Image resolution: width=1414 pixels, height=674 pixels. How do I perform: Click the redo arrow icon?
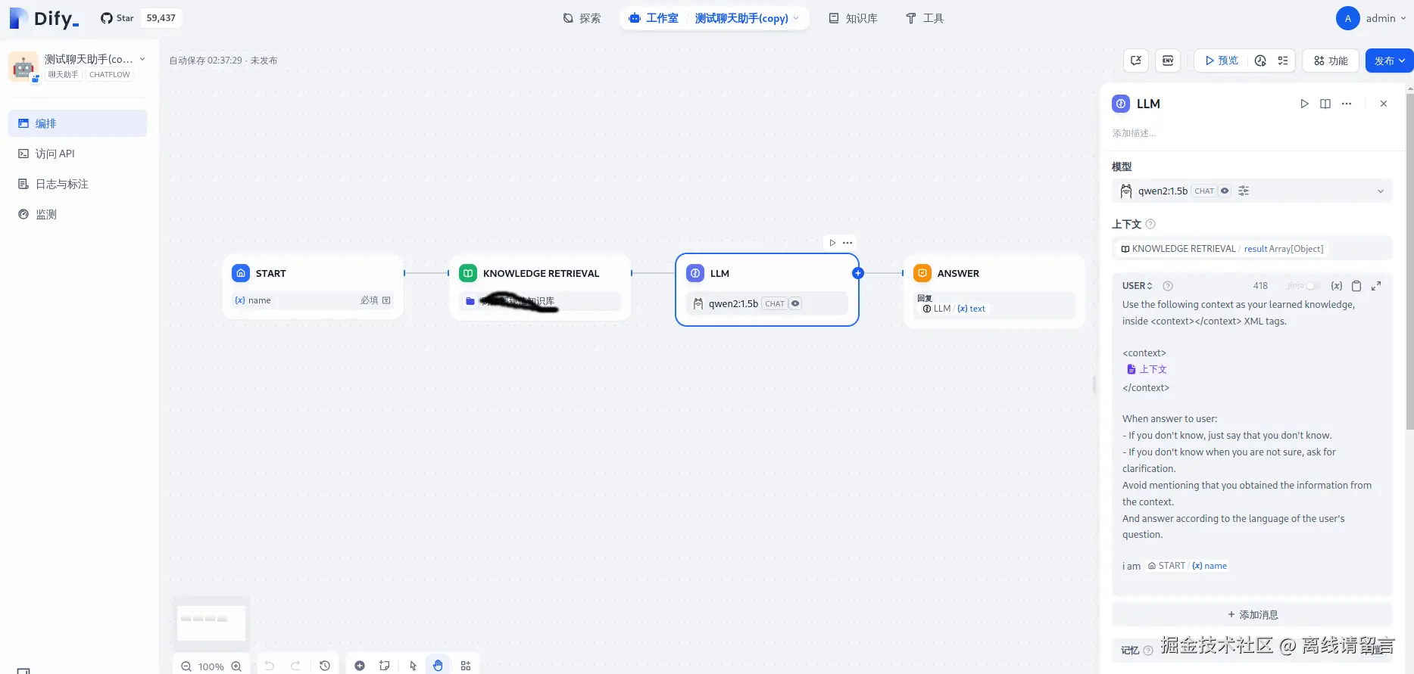(x=295, y=666)
